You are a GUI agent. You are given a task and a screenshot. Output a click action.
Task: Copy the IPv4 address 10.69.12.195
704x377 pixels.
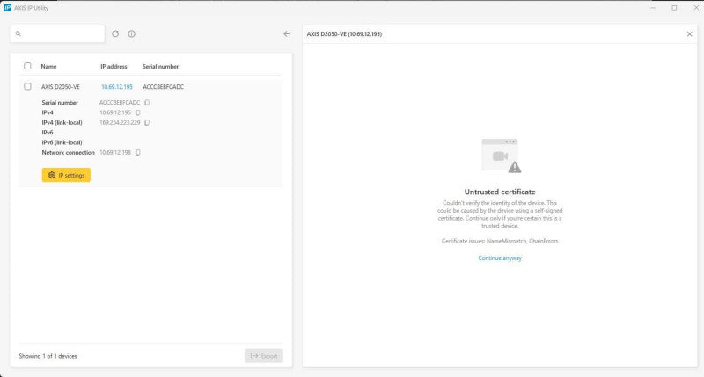pyautogui.click(x=138, y=112)
